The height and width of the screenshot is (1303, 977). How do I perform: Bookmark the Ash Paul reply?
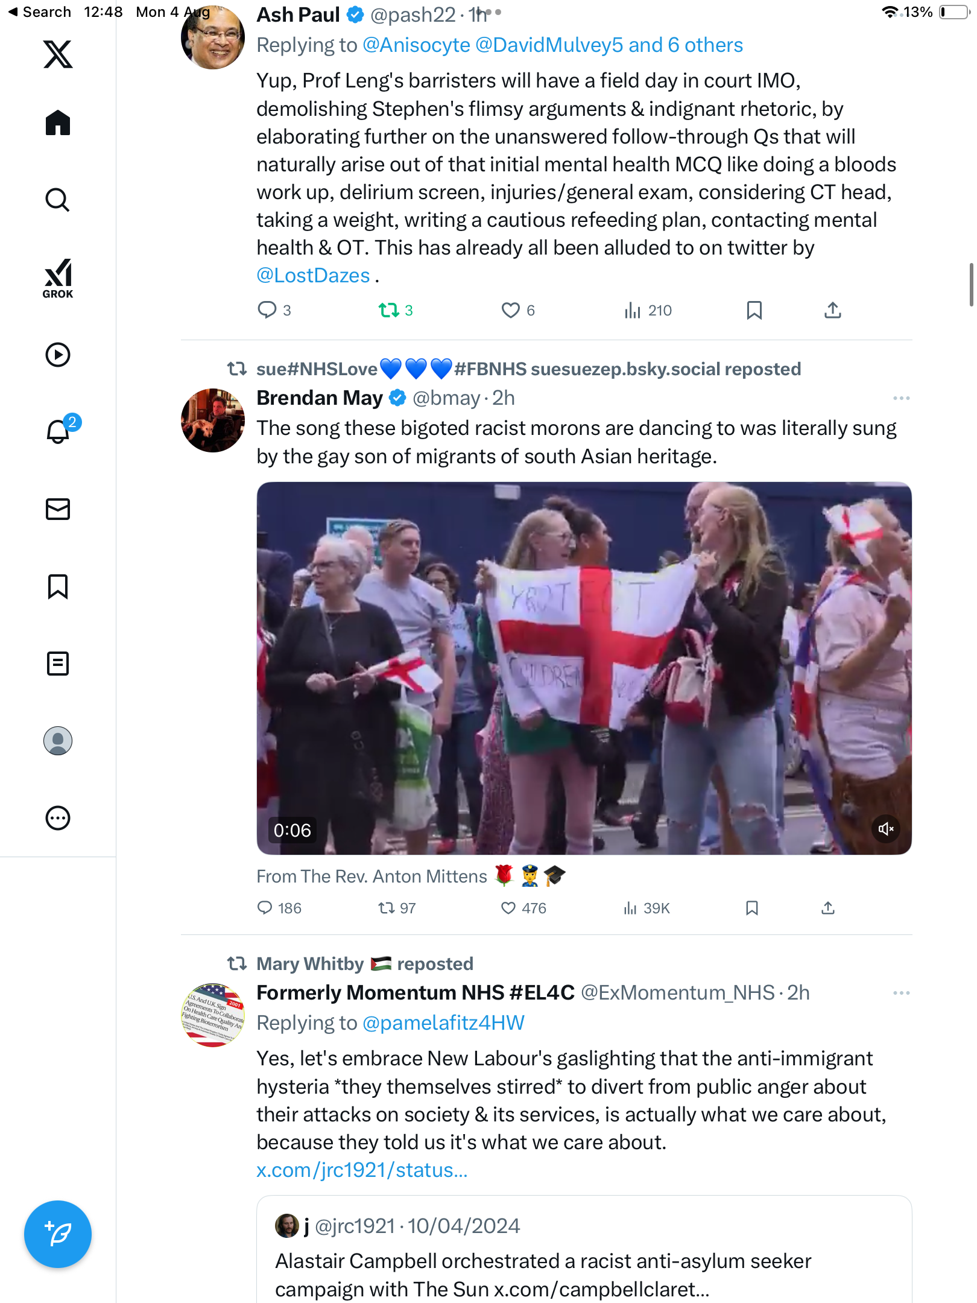754,310
